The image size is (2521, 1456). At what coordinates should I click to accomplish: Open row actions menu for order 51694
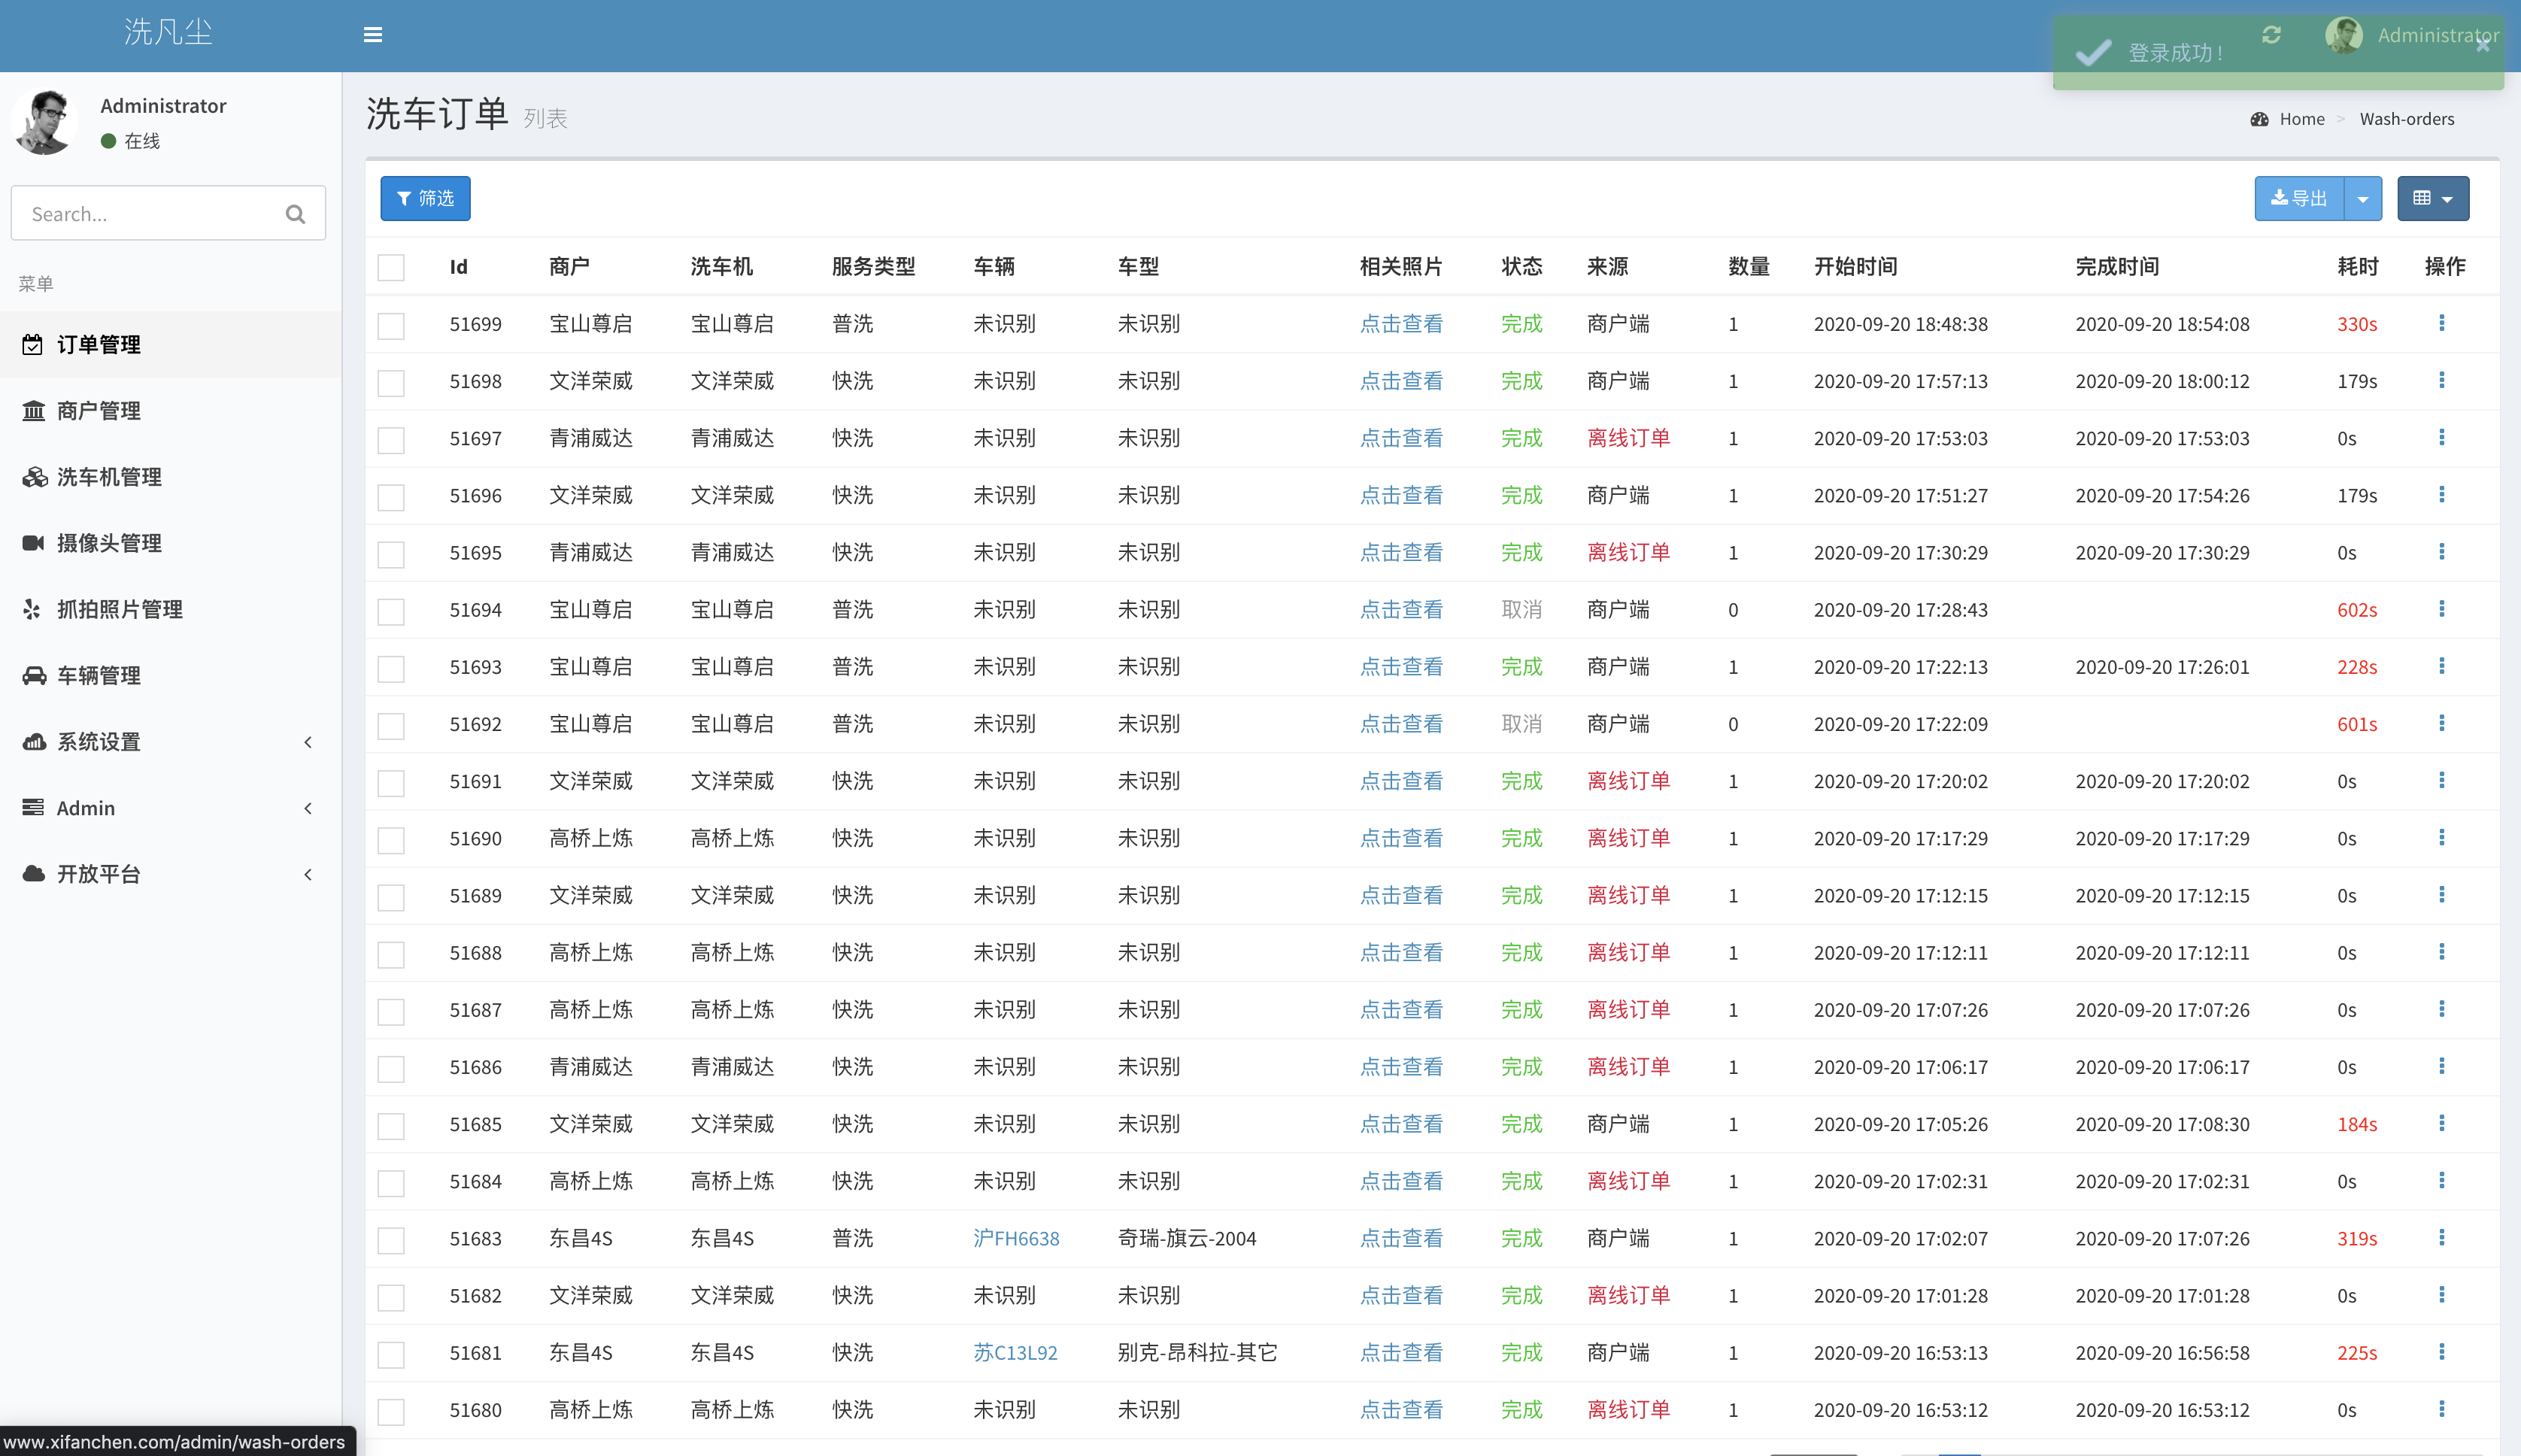pos(2442,608)
